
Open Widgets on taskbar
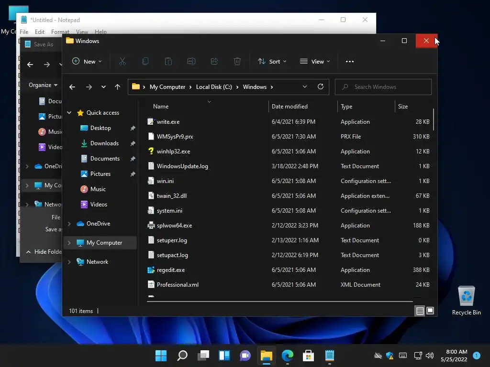[224, 356]
